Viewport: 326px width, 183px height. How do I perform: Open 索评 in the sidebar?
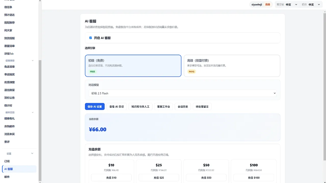19,142
